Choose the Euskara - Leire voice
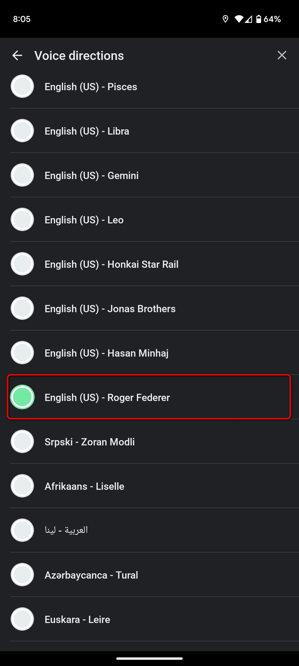Image resolution: width=299 pixels, height=666 pixels. pyautogui.click(x=22, y=619)
